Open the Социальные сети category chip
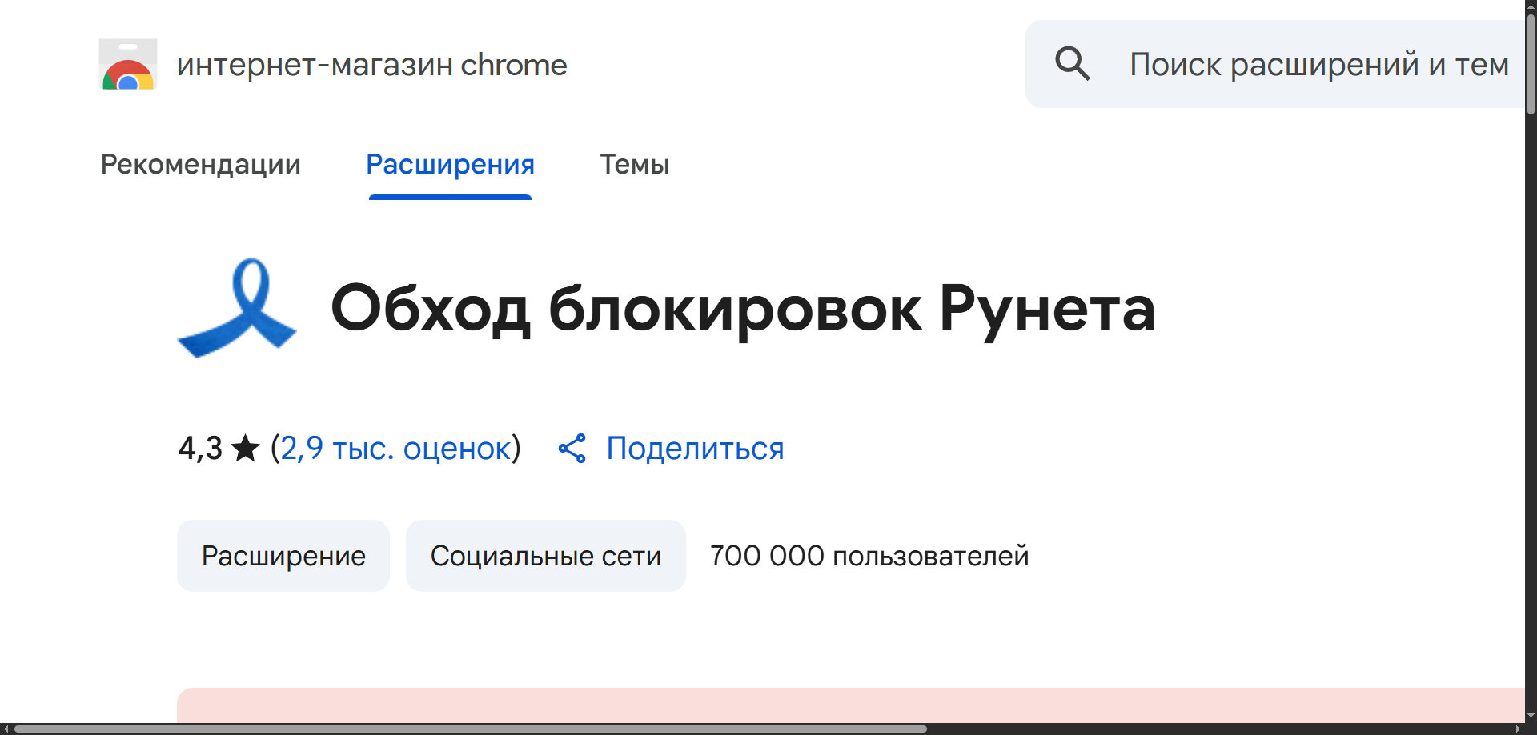The height and width of the screenshot is (735, 1537). point(546,556)
